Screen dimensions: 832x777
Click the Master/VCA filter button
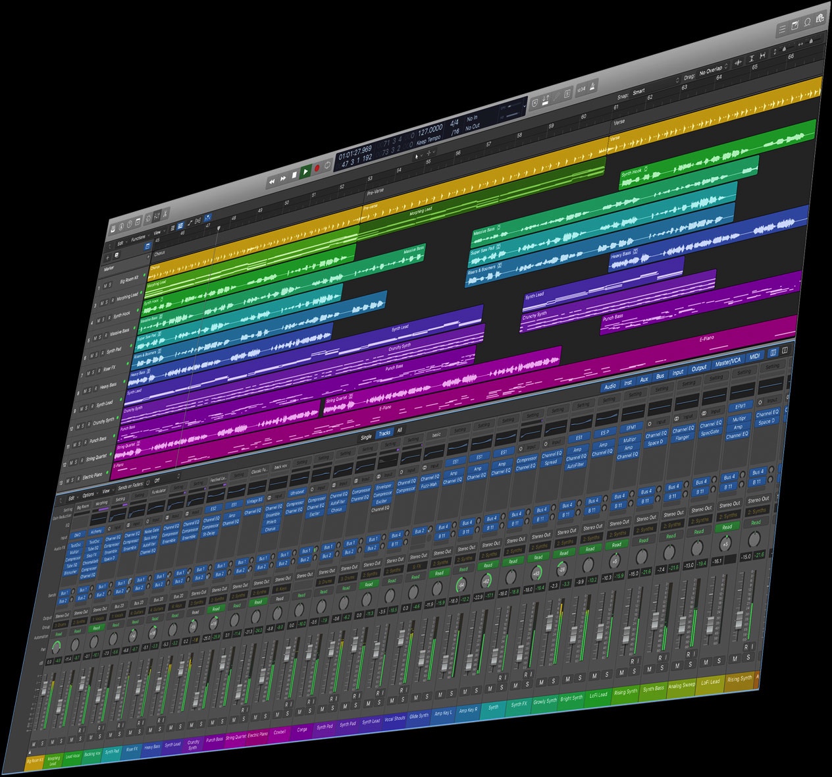(x=727, y=362)
